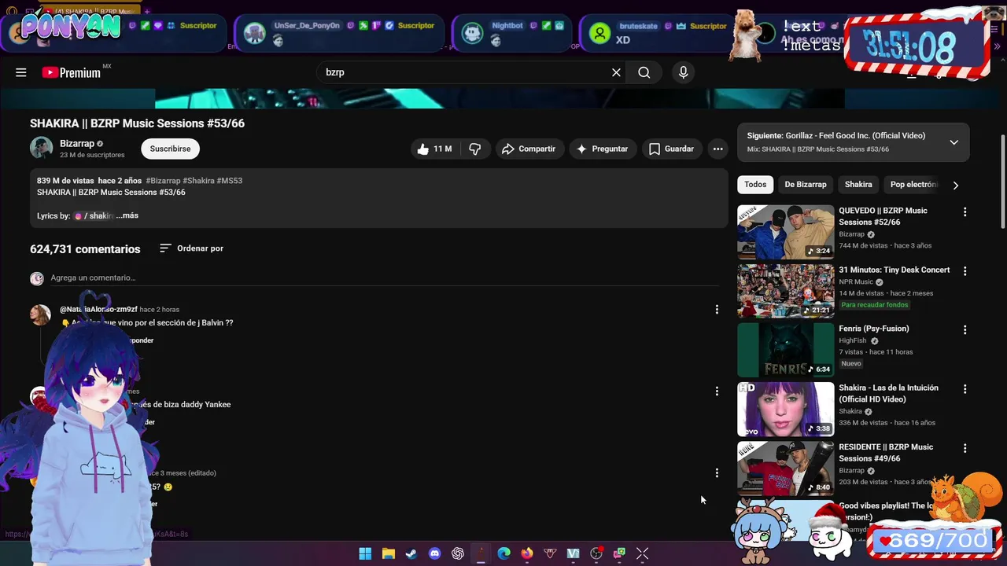1007x566 pixels.
Task: Open options for Las de la Intuición
Action: tap(965, 389)
